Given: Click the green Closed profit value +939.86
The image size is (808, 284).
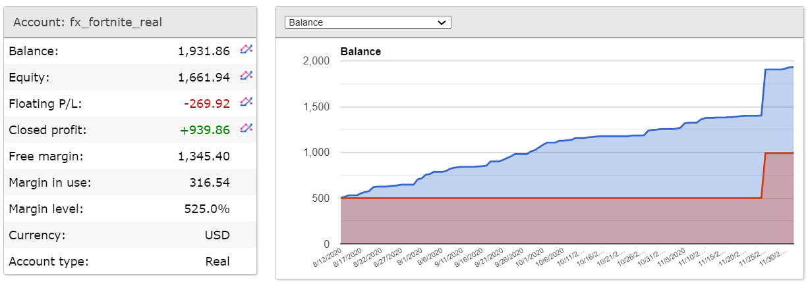Looking at the screenshot, I should (x=205, y=130).
